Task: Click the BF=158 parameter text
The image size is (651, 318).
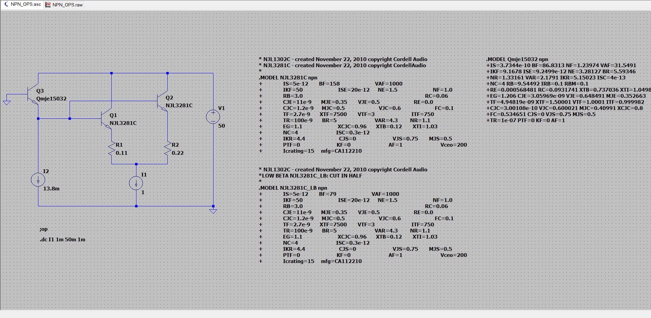Action: point(329,84)
